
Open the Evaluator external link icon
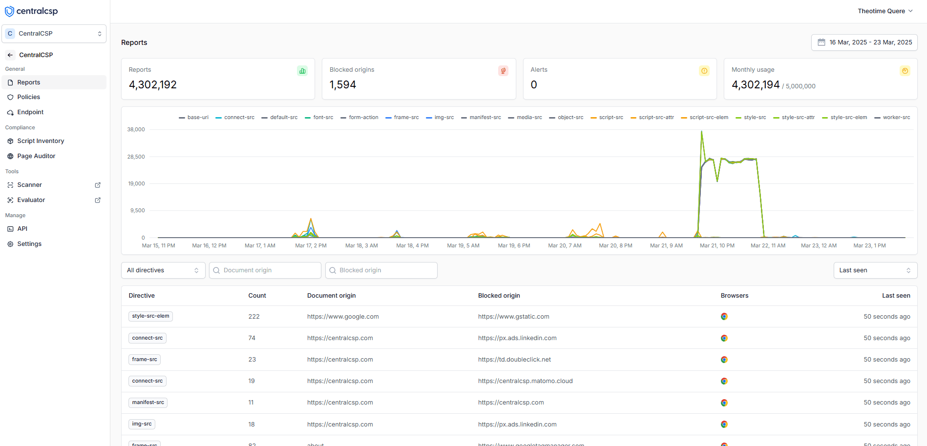pos(98,200)
